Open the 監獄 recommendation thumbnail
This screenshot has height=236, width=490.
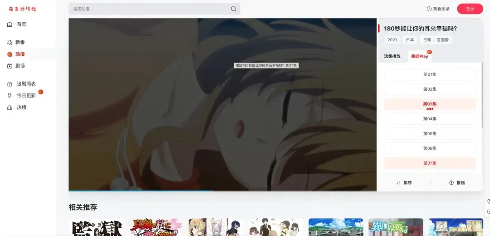pos(96,227)
